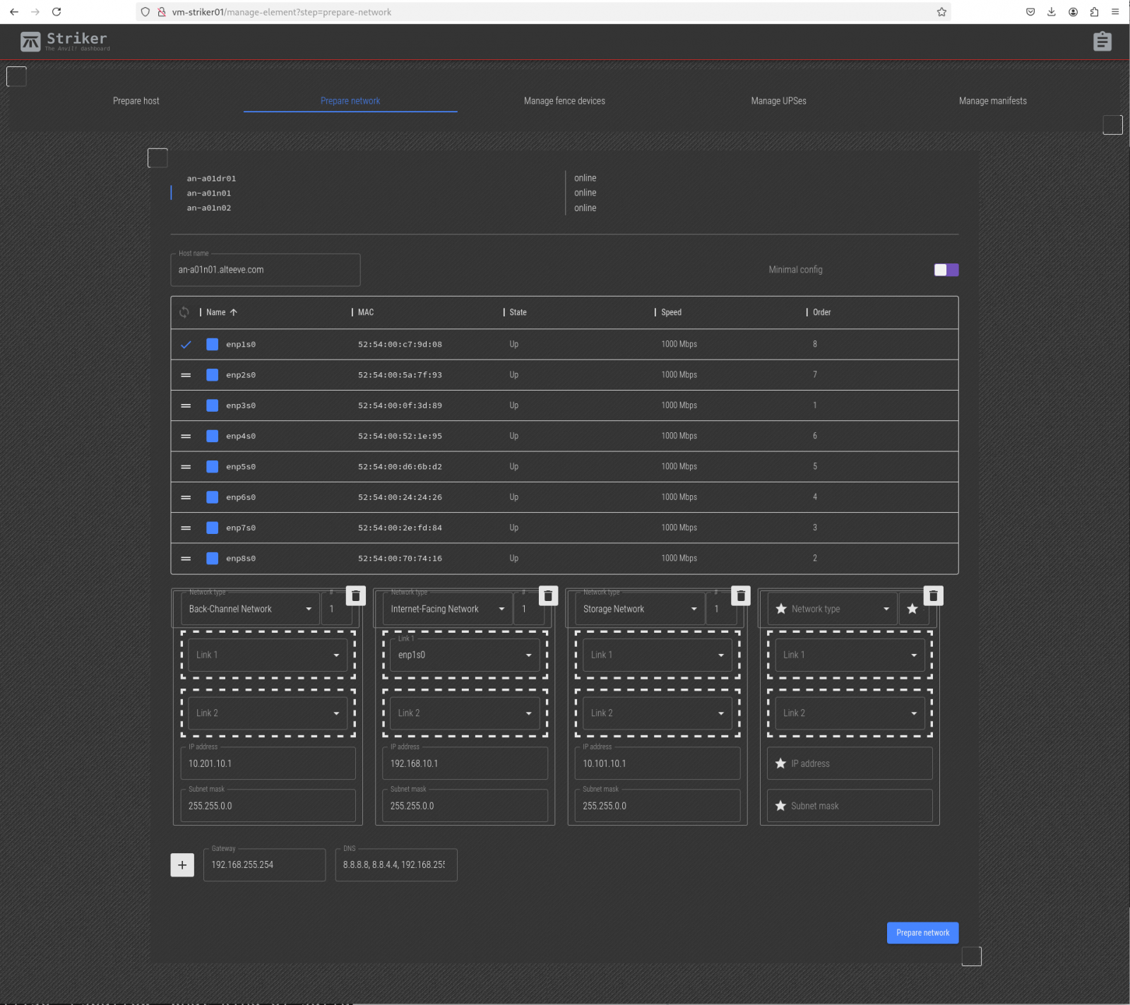Switch to Manage fence devices tab

564,101
